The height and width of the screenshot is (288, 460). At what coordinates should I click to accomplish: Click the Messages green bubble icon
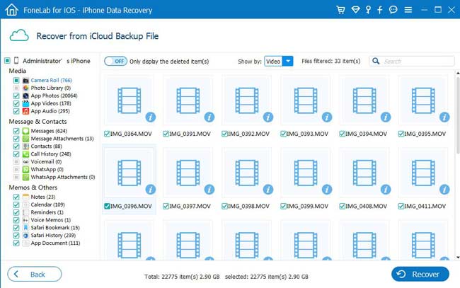[25, 131]
